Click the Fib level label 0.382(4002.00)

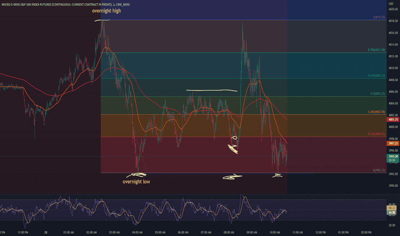(376, 112)
